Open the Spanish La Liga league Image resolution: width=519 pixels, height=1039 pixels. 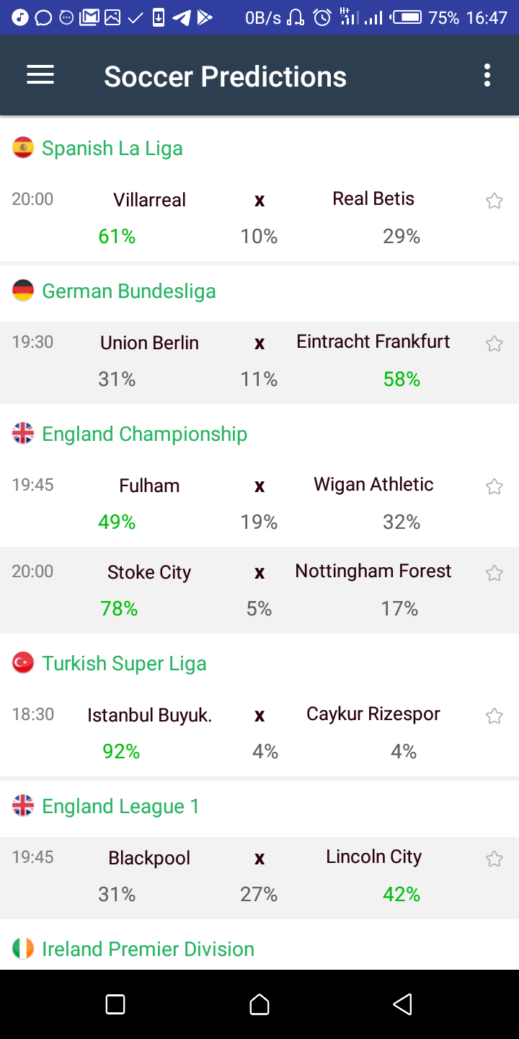pyautogui.click(x=112, y=148)
